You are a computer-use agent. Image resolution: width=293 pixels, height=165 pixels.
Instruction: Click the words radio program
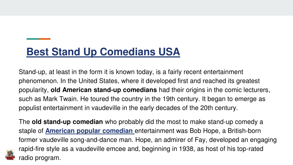click(x=39, y=158)
